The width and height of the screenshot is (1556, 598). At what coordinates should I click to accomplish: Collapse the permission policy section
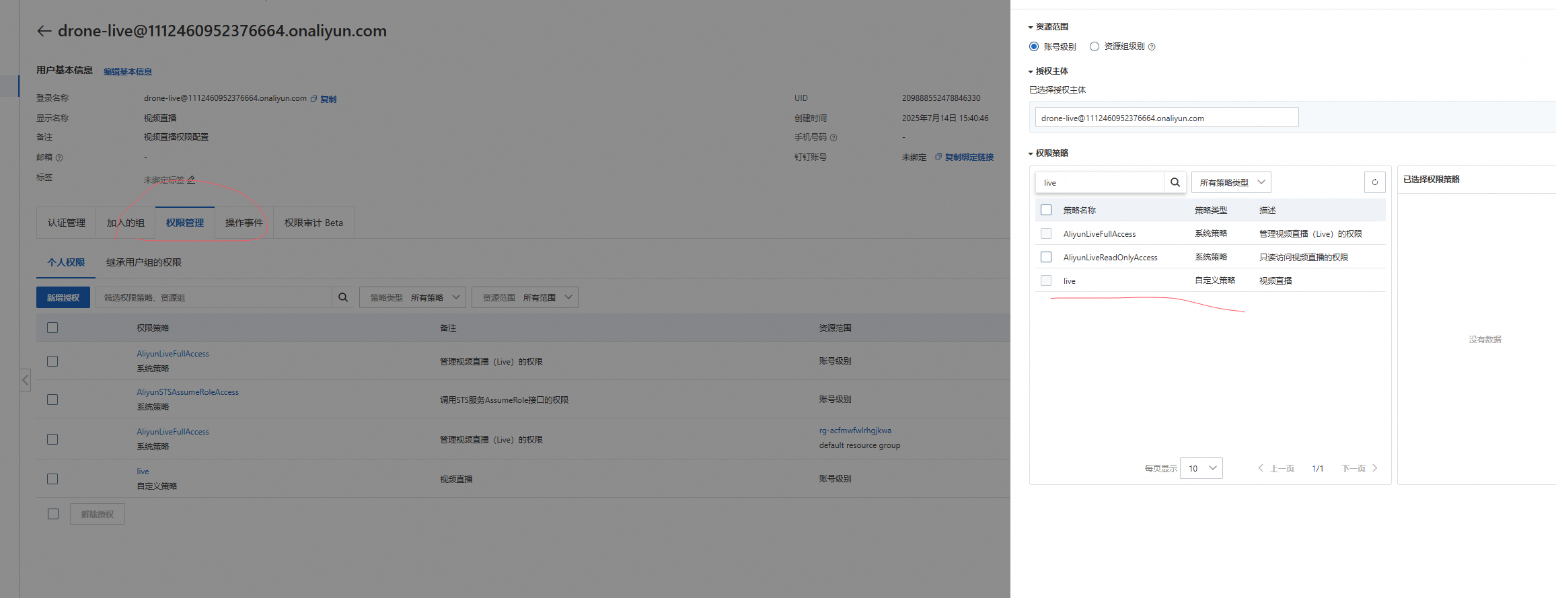(x=1031, y=153)
